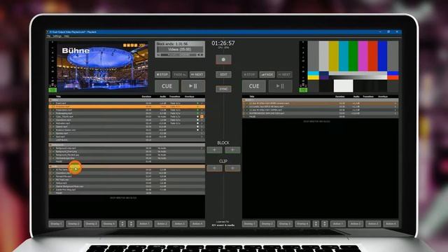
Task: Collapse the orange-header third block in left playlist
Action: 50,167
